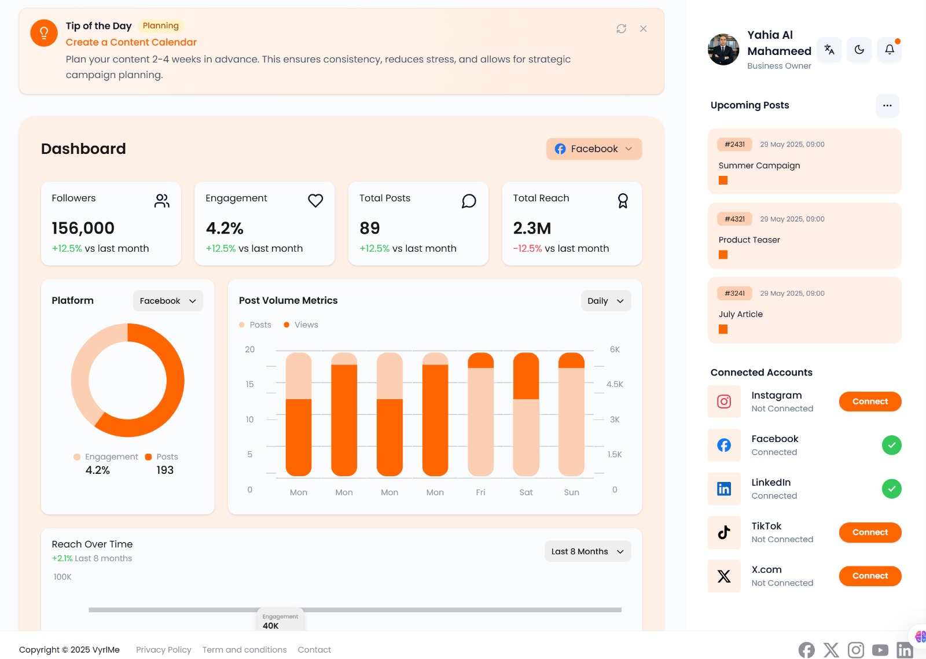Viewport: 926px width, 659px height.
Task: Click the X icon in footer
Action: coord(831,650)
